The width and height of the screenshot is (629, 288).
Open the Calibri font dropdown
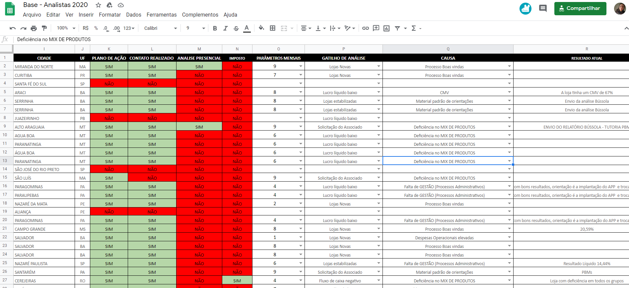coord(161,29)
